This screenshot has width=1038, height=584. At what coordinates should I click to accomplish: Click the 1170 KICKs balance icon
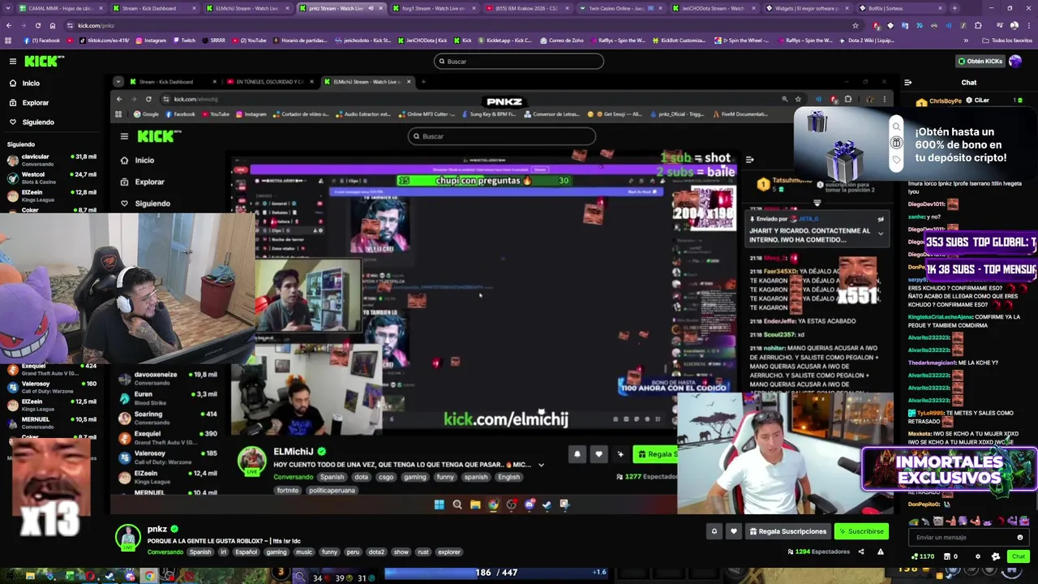click(x=923, y=556)
